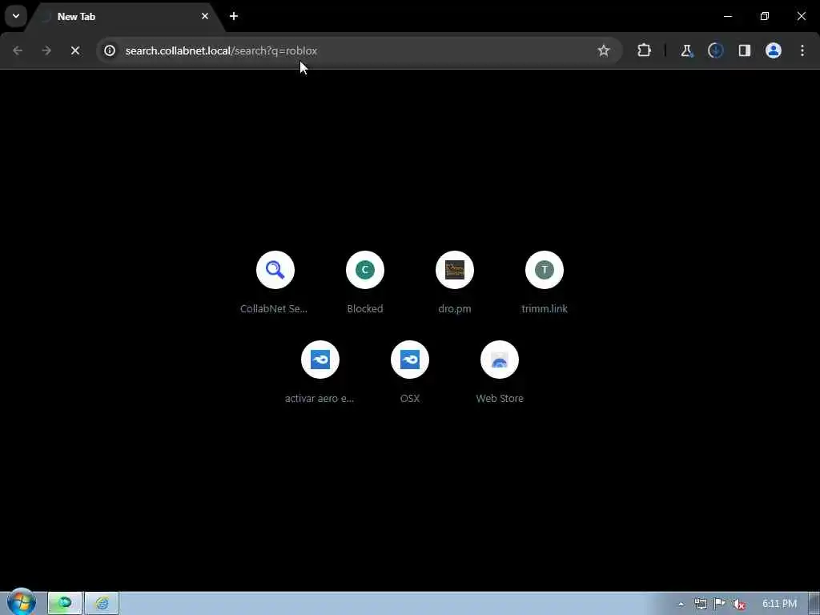
Task: Open the Extensions puzzle menu
Action: pyautogui.click(x=644, y=50)
